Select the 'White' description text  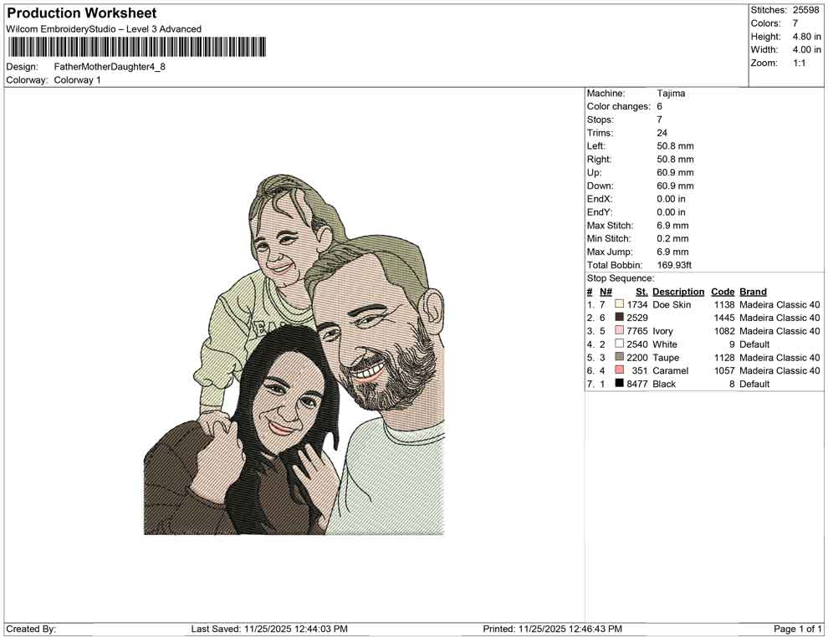(665, 344)
